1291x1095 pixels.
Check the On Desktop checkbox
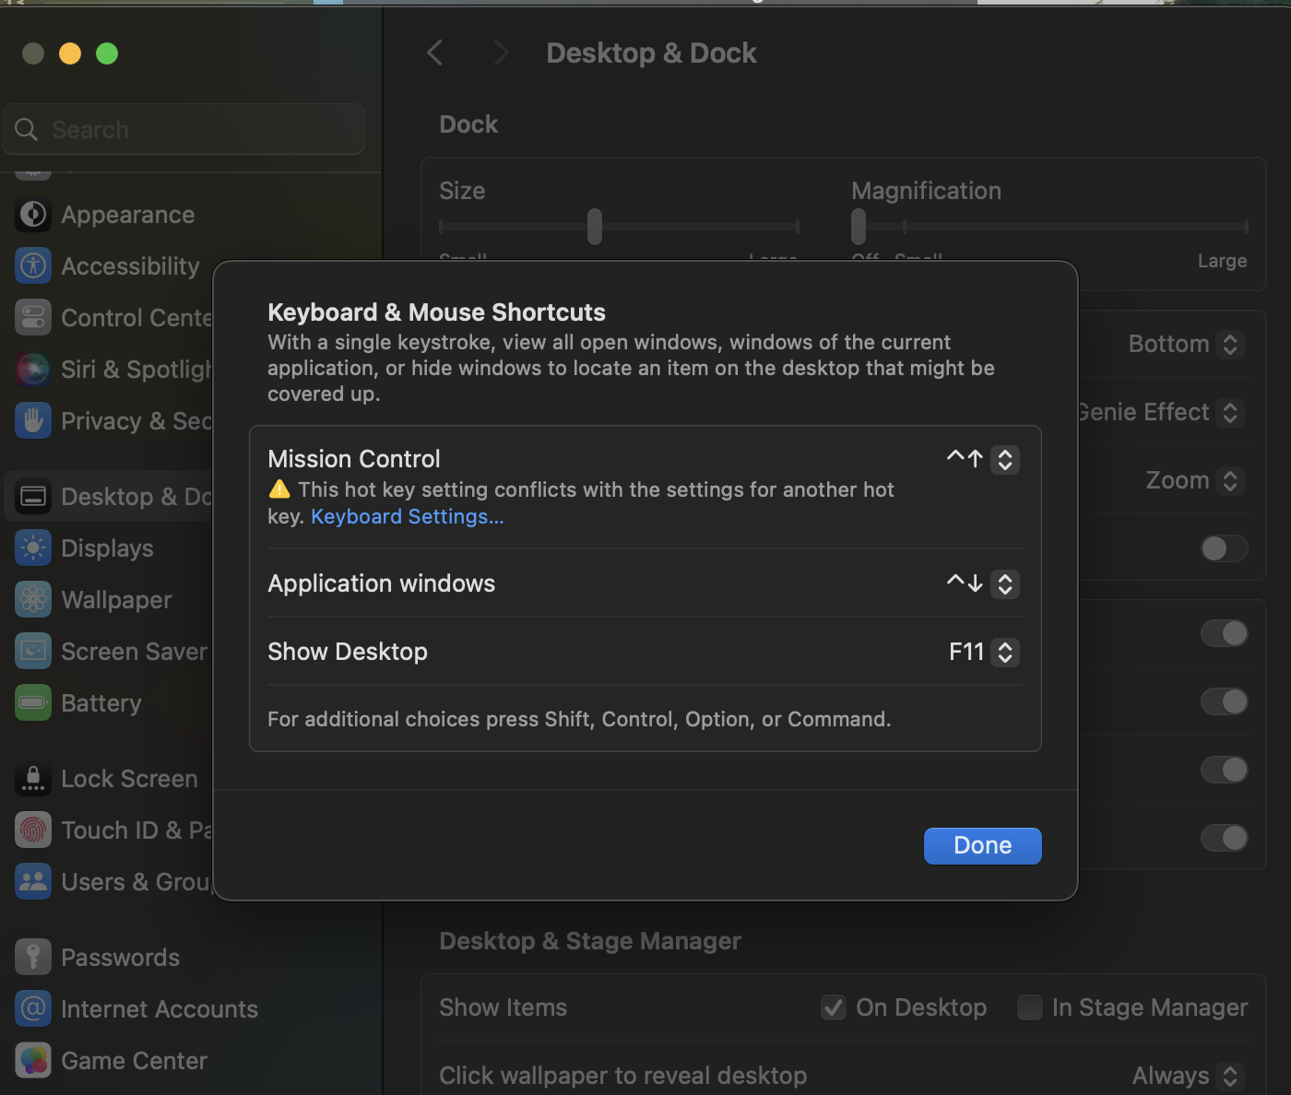click(834, 1007)
